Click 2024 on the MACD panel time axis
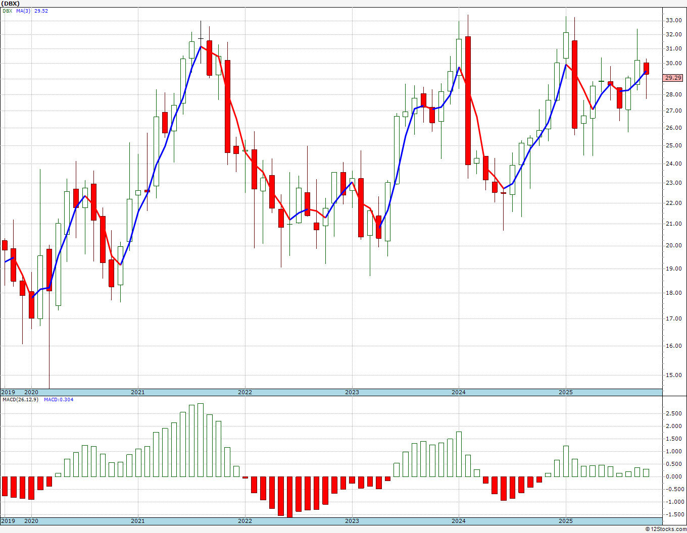 click(x=459, y=521)
